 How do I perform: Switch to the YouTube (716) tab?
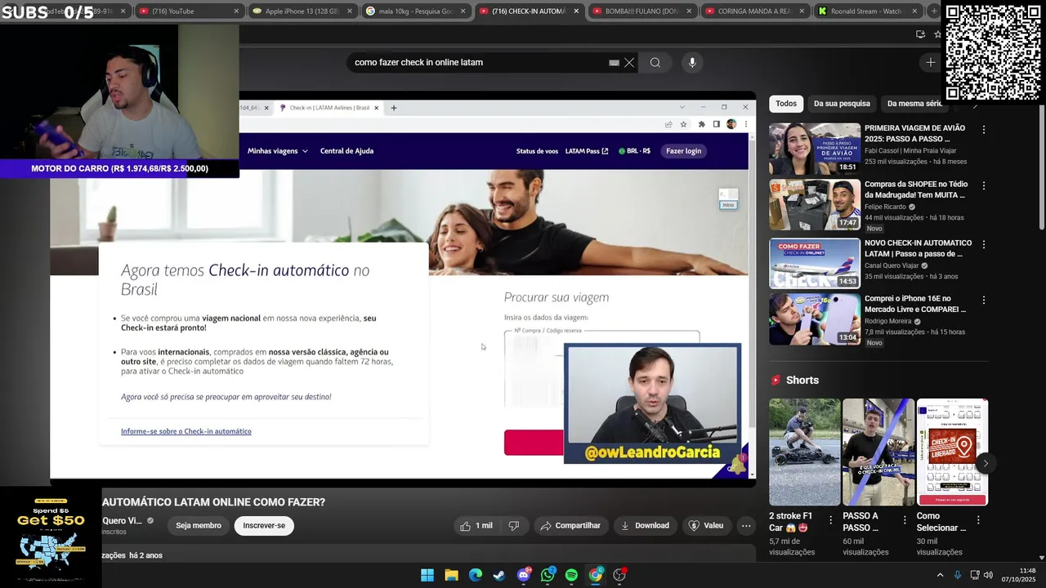point(186,11)
